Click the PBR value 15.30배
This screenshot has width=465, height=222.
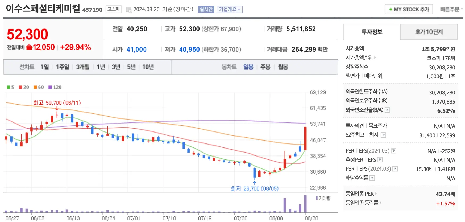click(x=425, y=169)
